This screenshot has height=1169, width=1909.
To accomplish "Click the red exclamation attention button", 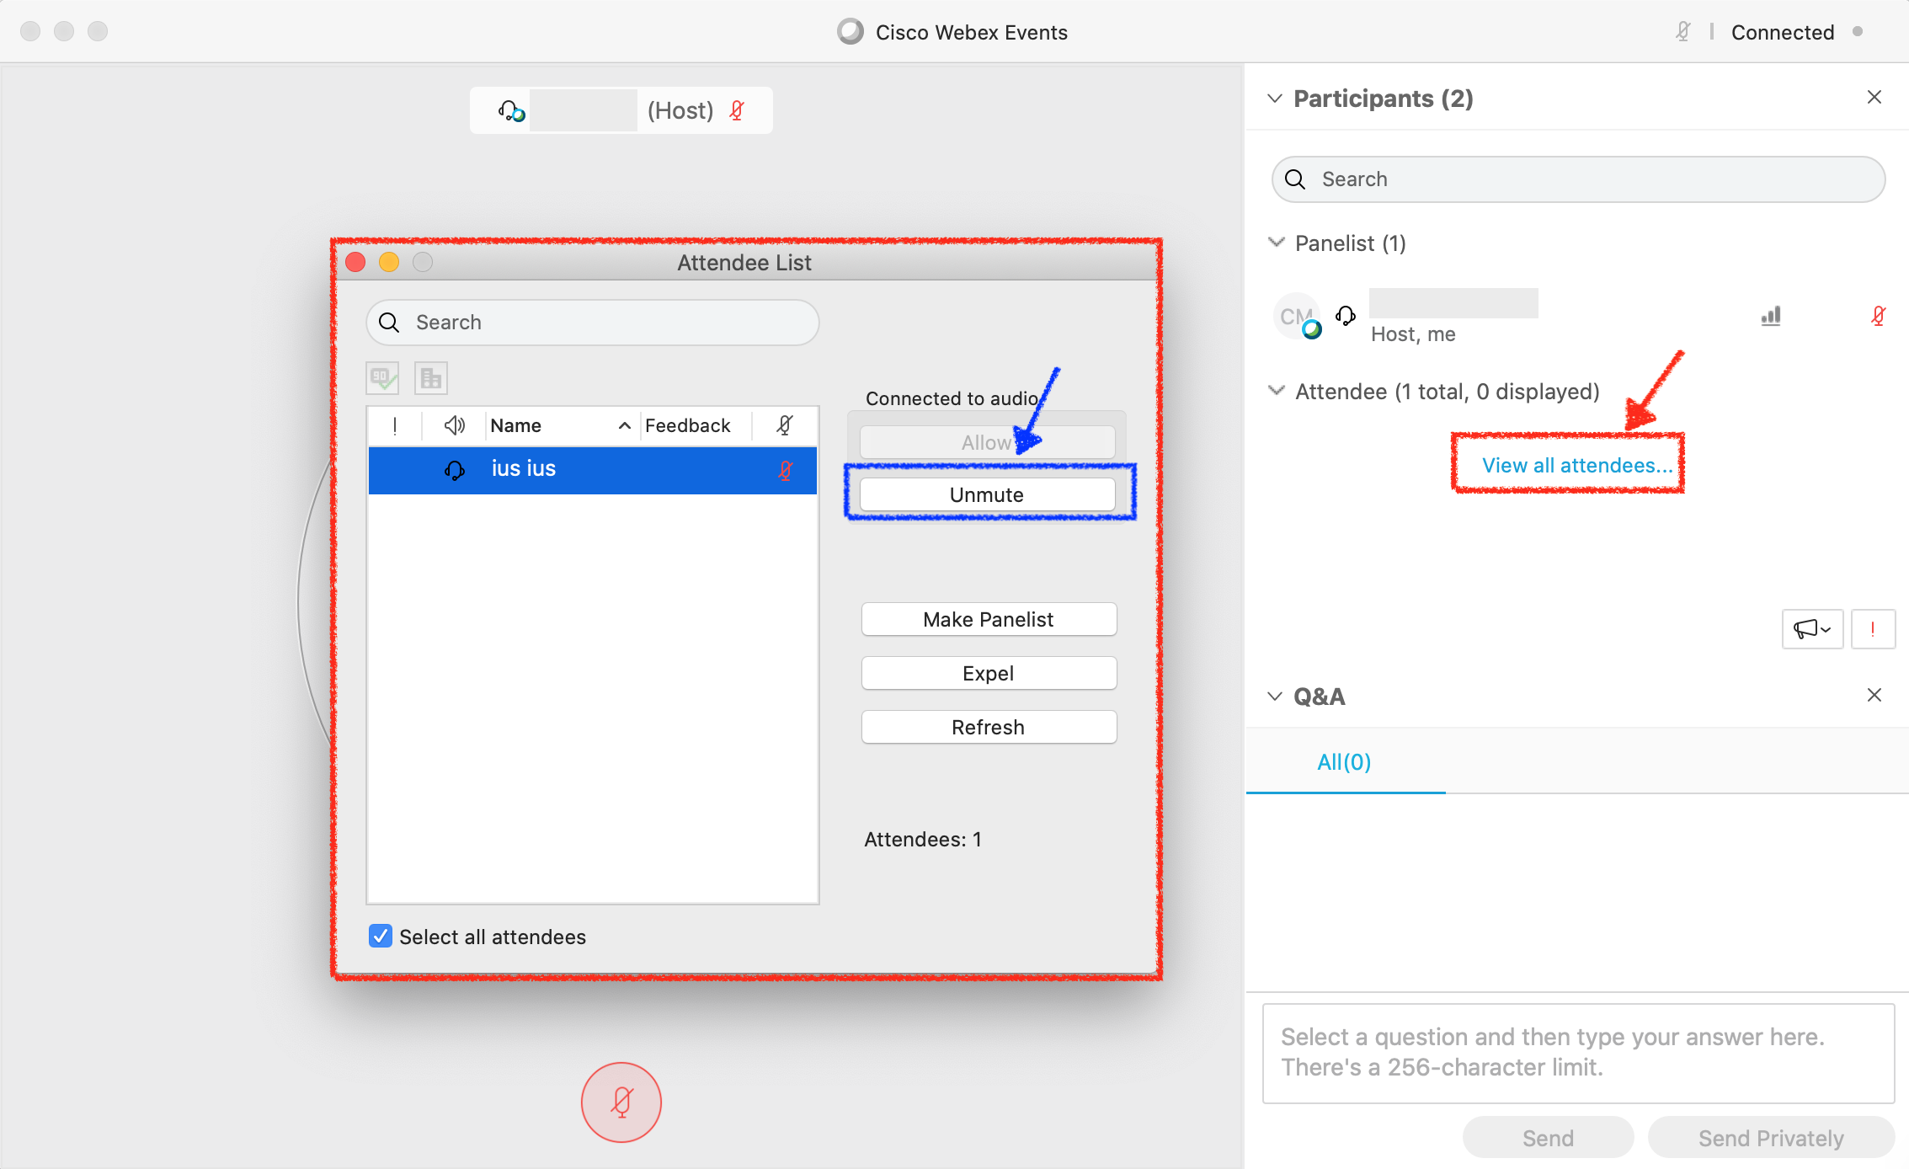I will tap(1872, 628).
